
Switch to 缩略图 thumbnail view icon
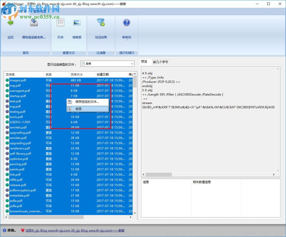tap(78, 22)
